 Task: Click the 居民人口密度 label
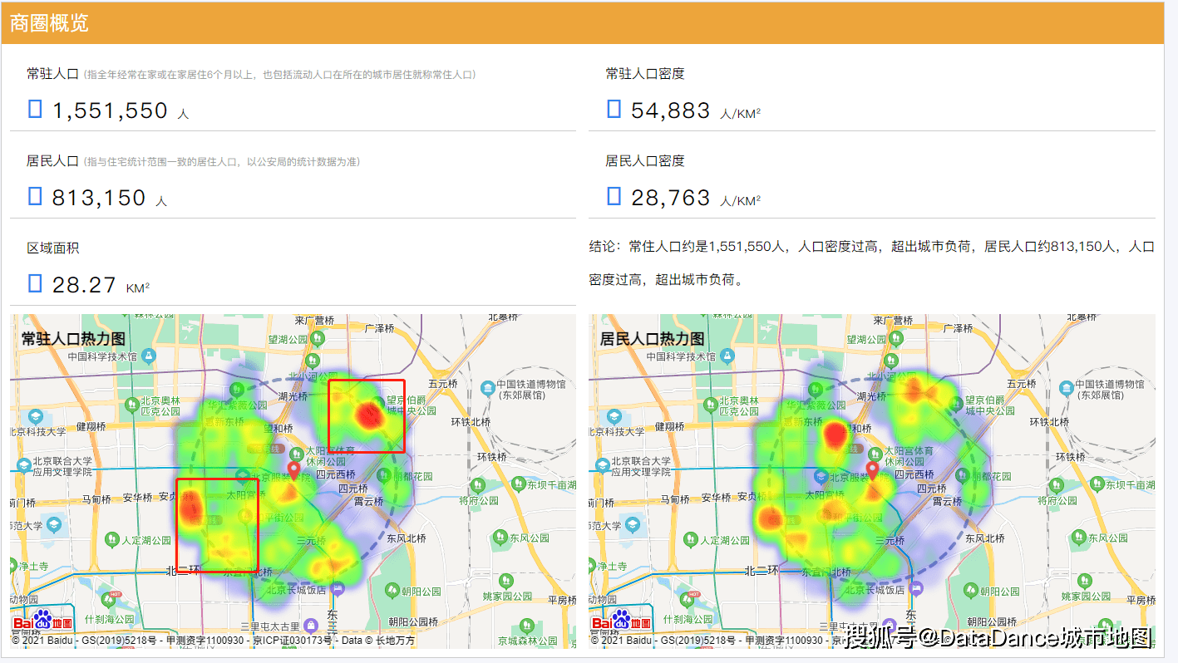point(645,161)
